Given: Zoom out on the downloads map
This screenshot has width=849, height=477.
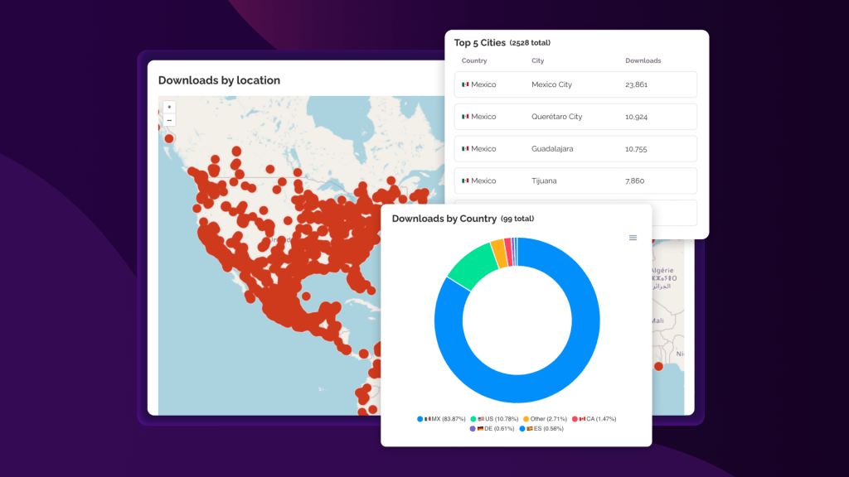Looking at the screenshot, I should click(x=169, y=120).
